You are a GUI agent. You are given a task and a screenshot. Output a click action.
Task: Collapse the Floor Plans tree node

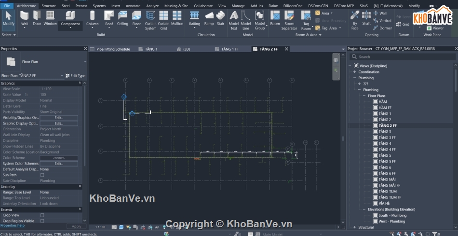(x=364, y=96)
